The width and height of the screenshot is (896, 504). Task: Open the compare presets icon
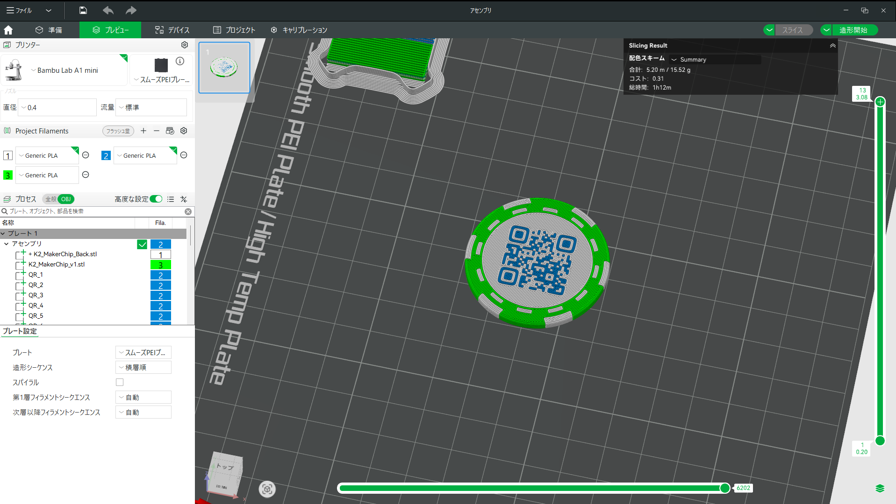(x=184, y=199)
